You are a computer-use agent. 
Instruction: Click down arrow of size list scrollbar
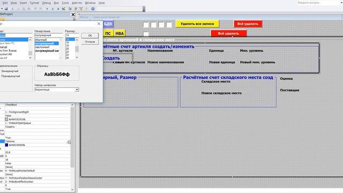click(77, 57)
